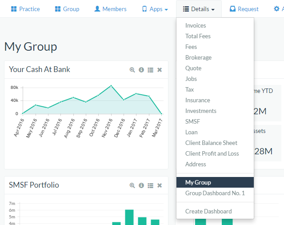Select Invoices from Details menu
Image resolution: width=284 pixels, height=225 pixels.
[196, 25]
